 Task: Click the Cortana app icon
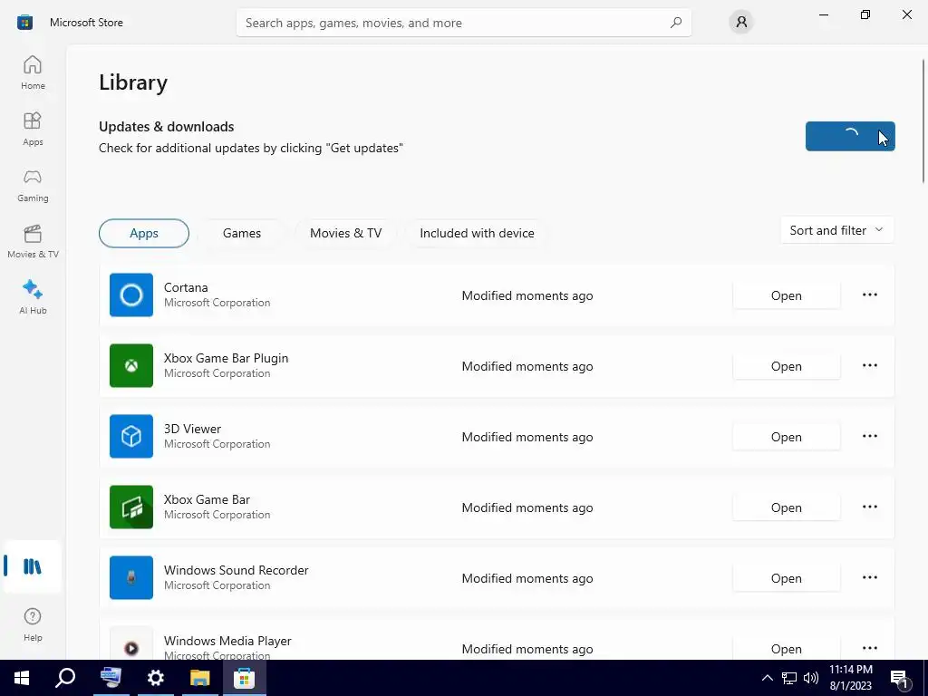click(x=131, y=295)
